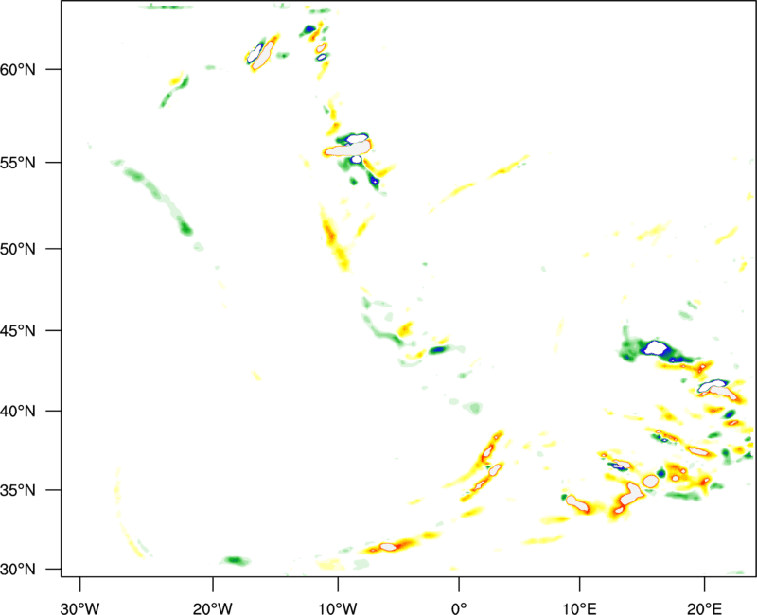Click the 10°E longitude label
Image resolution: width=757 pixels, height=615 pixels.
click(x=579, y=607)
